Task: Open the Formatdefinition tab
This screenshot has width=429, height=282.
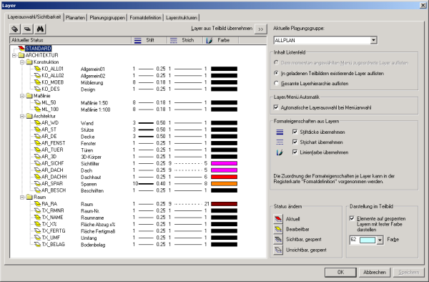Action: pos(145,18)
